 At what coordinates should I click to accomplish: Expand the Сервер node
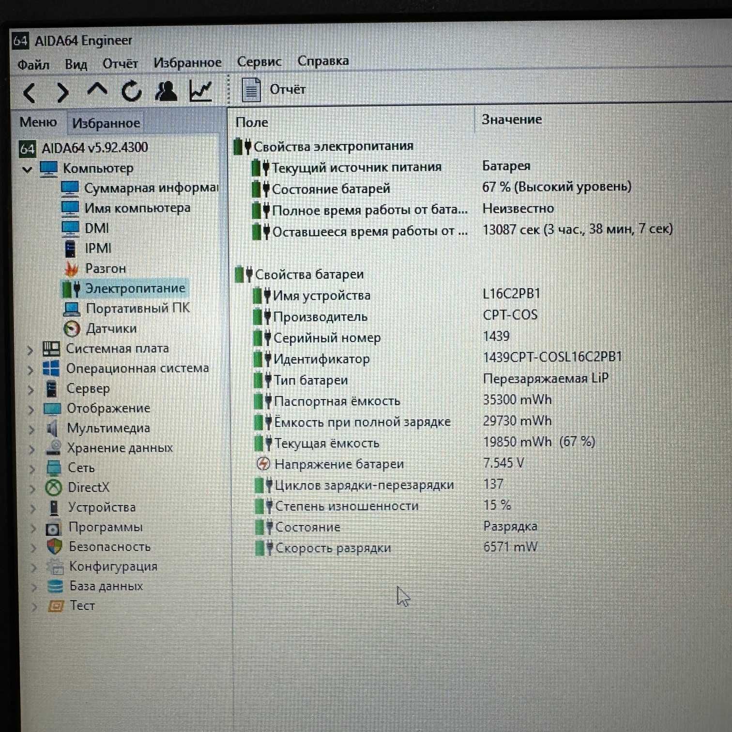click(30, 390)
